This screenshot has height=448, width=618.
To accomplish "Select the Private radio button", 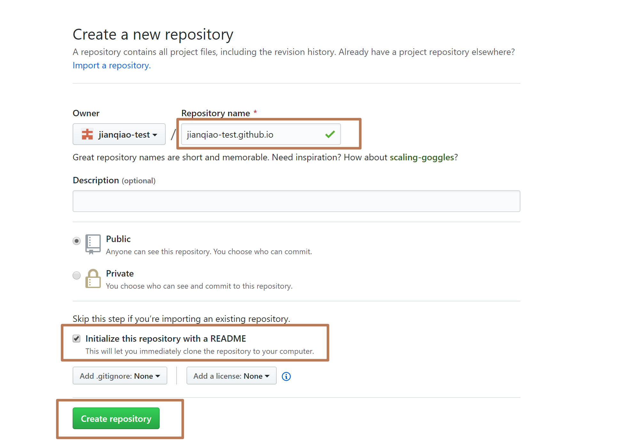I will point(76,275).
